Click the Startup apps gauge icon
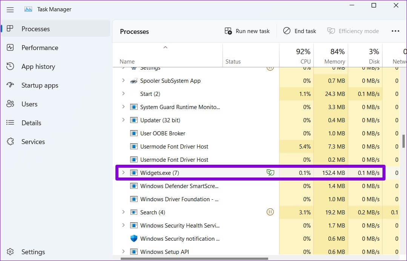Image resolution: width=407 pixels, height=261 pixels. coord(10,85)
